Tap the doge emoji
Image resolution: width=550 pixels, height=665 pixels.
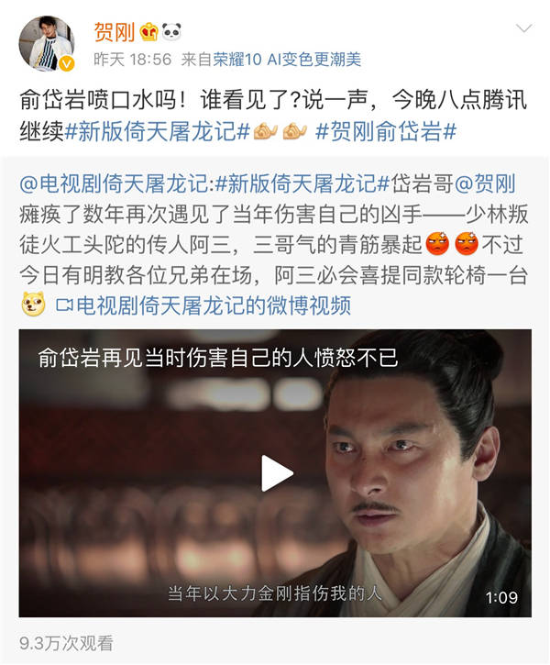[34, 304]
